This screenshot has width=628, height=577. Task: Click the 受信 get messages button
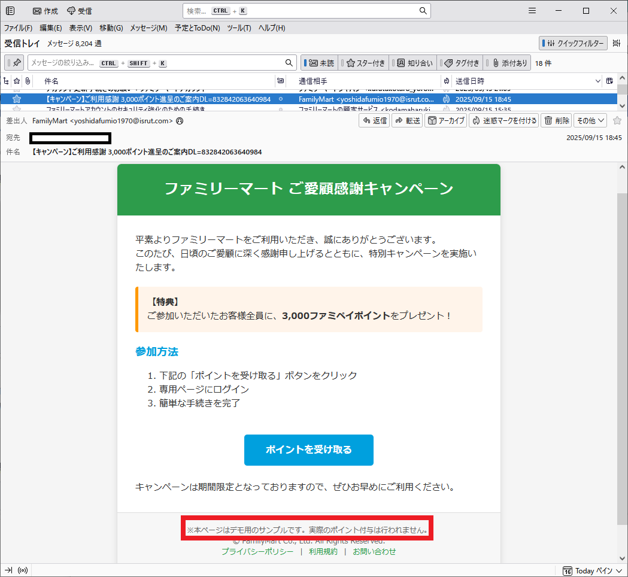[79, 11]
